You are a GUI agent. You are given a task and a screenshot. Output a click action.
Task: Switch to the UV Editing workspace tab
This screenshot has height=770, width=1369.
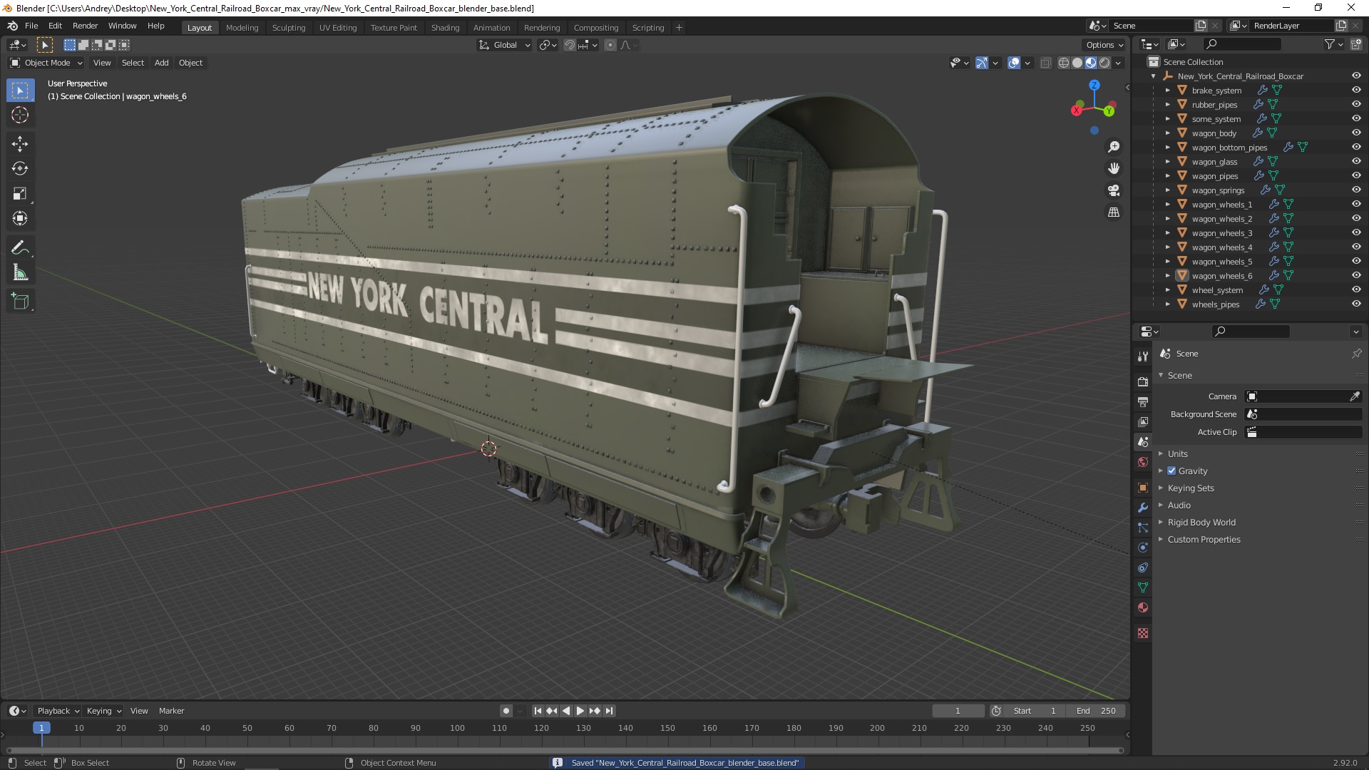click(x=338, y=27)
